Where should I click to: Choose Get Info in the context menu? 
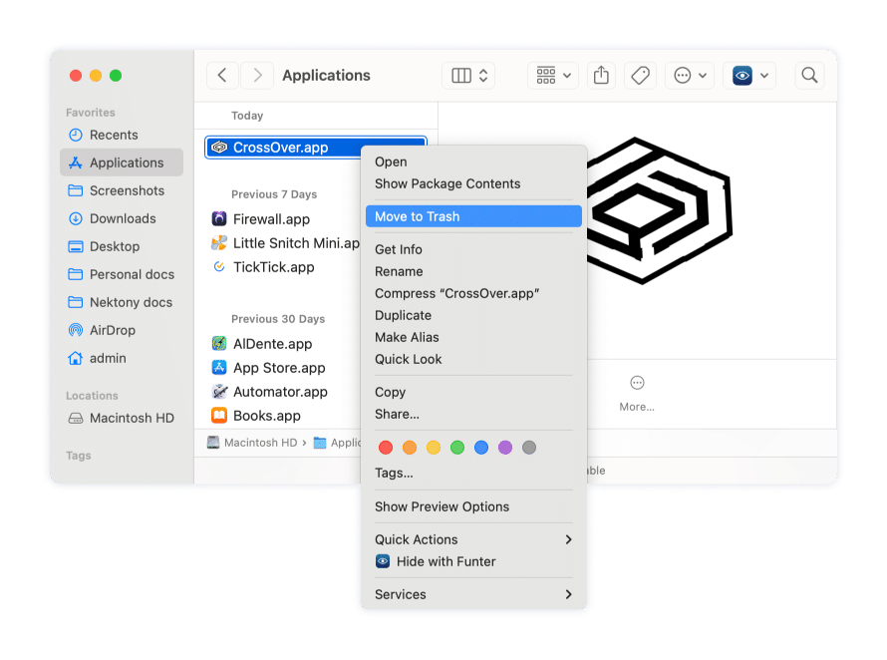pyautogui.click(x=473, y=249)
